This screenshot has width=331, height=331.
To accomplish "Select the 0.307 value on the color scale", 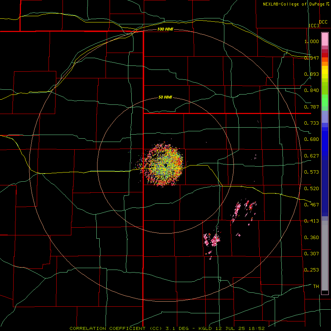I will coord(312,254).
